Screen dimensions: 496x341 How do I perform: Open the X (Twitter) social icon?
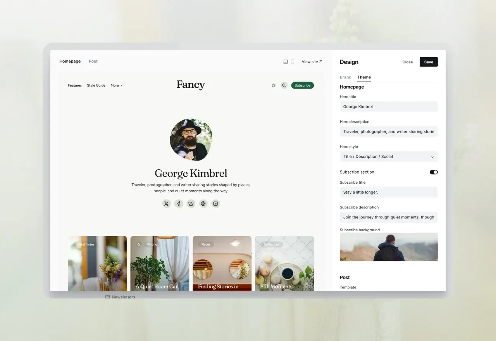(166, 204)
